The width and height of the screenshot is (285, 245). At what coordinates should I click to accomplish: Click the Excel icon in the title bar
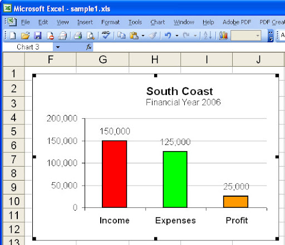[x=8, y=8]
